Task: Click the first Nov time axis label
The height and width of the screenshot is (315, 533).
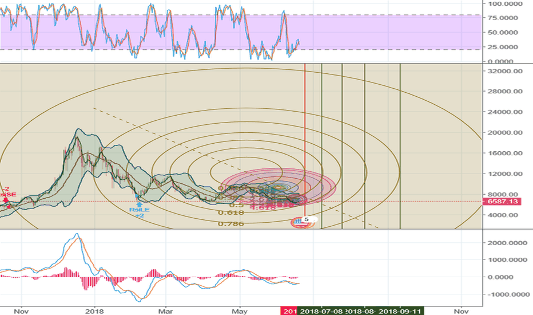Action: coord(21,311)
